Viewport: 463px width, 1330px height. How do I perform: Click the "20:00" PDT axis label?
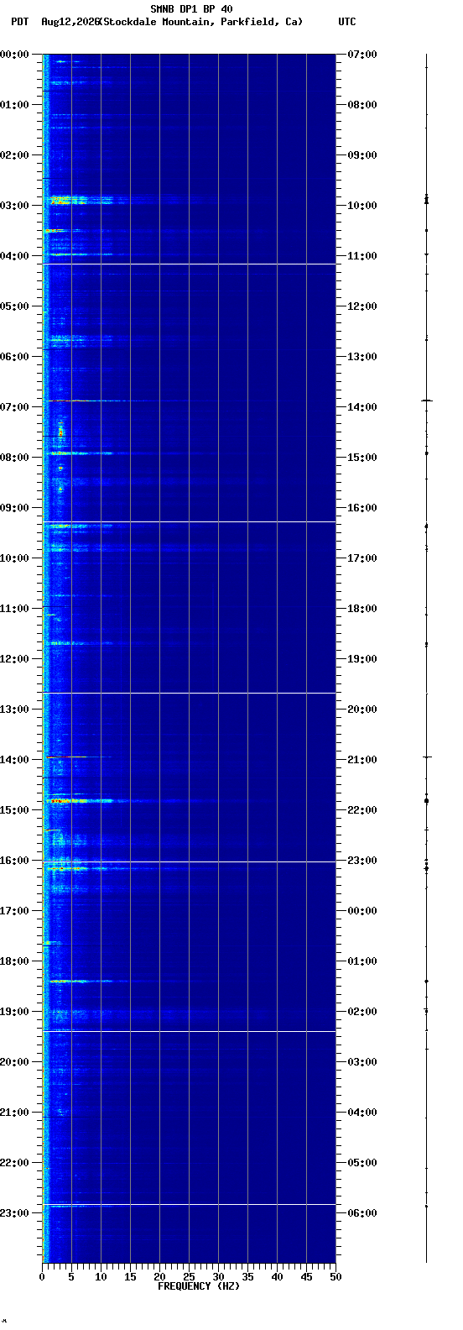pos(14,1062)
